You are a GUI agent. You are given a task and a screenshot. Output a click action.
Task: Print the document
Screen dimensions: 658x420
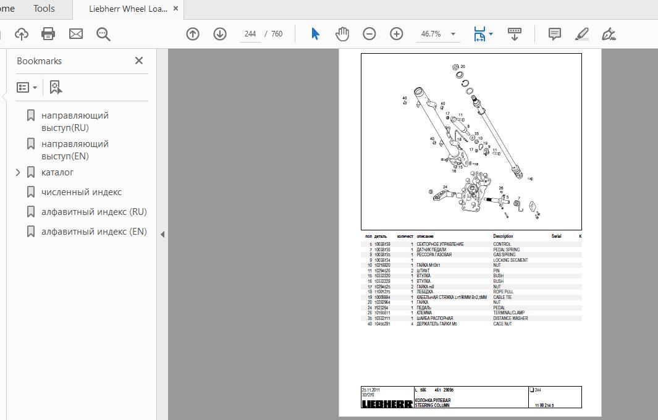pyautogui.click(x=48, y=34)
